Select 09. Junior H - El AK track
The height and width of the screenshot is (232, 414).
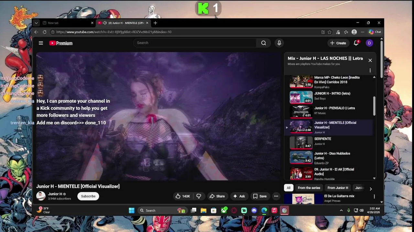point(329,173)
